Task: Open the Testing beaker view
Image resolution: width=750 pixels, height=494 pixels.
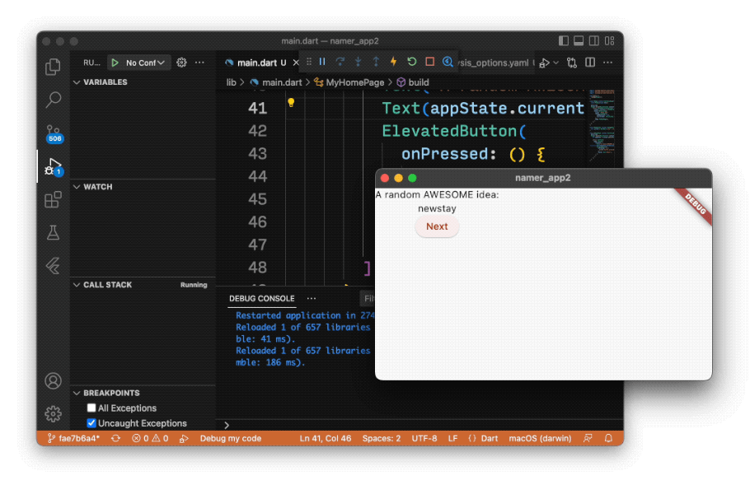Action: coord(53,231)
